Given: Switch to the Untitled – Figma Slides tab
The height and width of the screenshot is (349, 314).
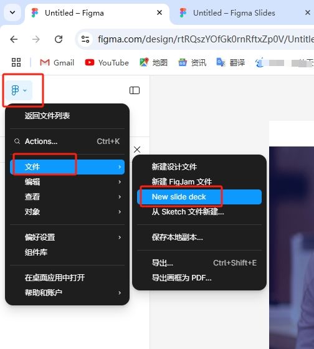Looking at the screenshot, I should (x=242, y=13).
